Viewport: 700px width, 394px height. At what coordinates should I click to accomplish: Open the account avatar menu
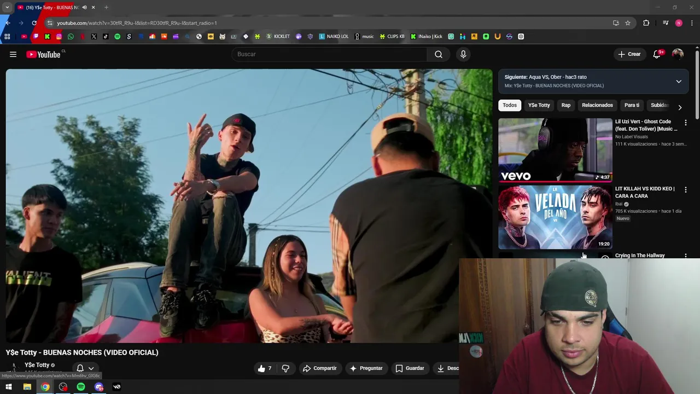click(678, 54)
